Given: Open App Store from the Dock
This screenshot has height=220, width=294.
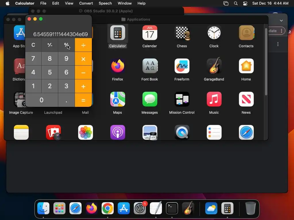Looking at the screenshot, I should coord(124,208).
